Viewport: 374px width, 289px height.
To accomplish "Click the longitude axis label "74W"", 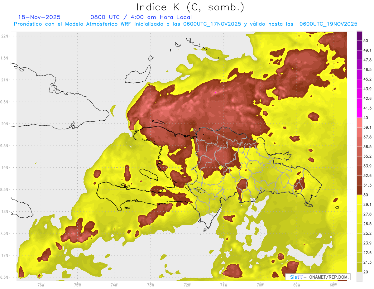I will 114,285.
